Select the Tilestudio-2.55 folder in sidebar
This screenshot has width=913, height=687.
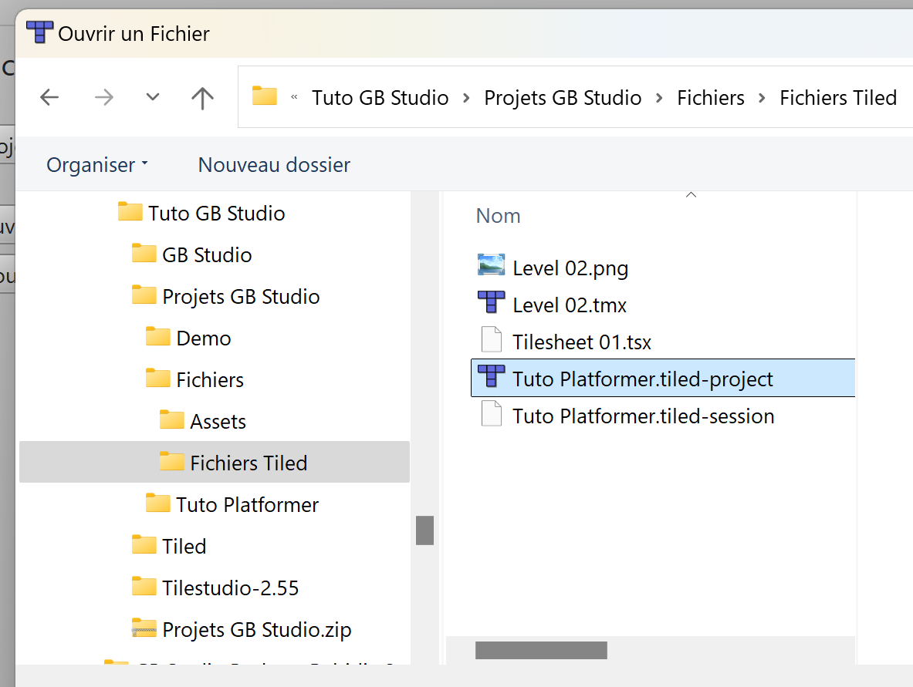pos(230,588)
